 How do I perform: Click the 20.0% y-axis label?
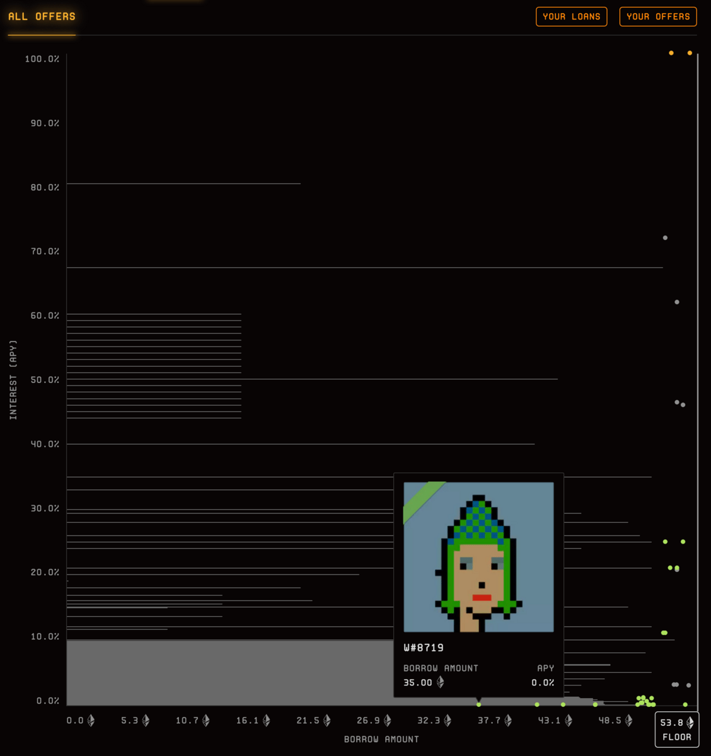pyautogui.click(x=45, y=572)
